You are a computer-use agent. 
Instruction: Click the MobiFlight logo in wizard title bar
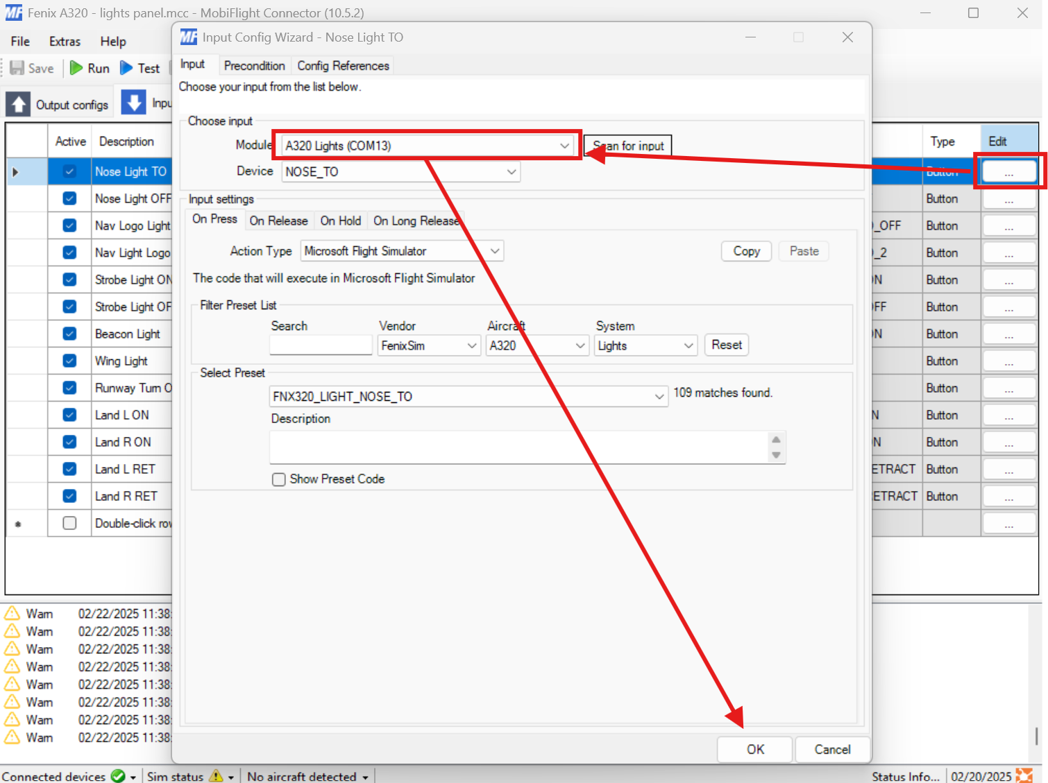click(189, 37)
